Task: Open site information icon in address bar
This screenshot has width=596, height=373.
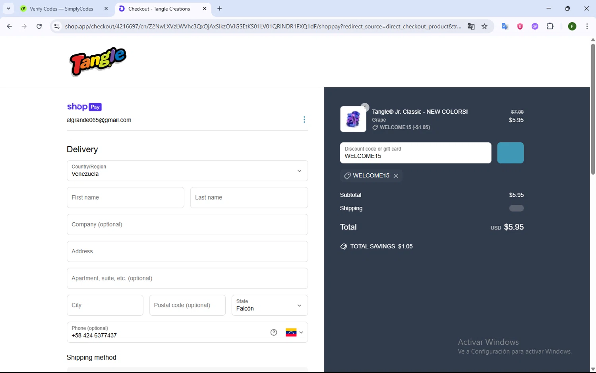Action: click(x=57, y=26)
